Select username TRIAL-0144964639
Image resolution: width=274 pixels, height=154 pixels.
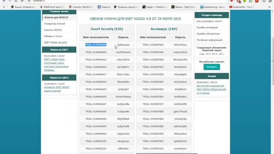[96, 112]
